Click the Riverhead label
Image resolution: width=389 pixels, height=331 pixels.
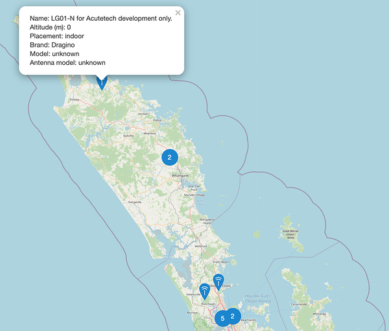tap(208, 304)
